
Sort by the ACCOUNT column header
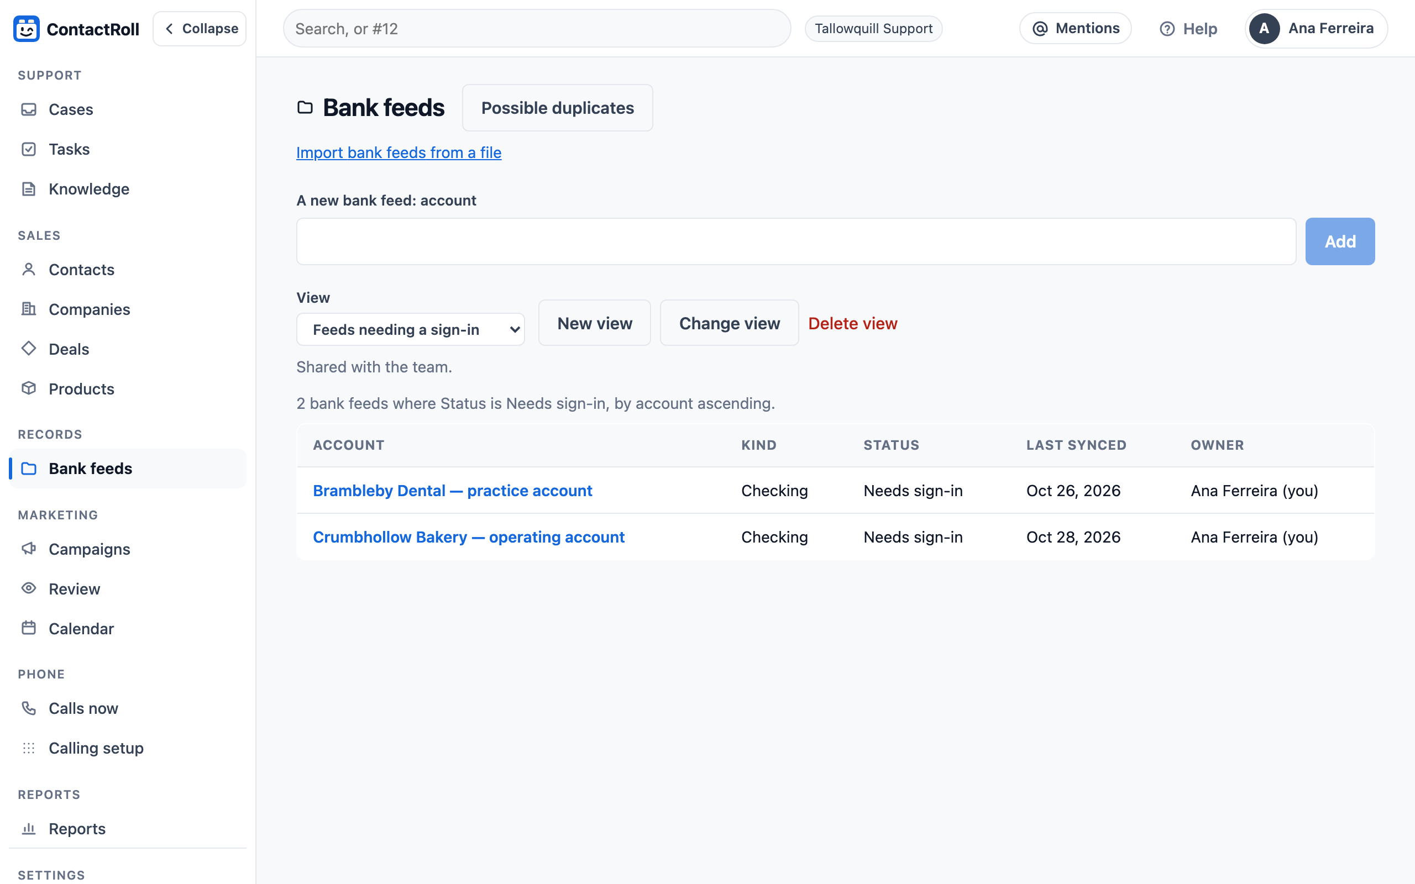click(x=348, y=445)
